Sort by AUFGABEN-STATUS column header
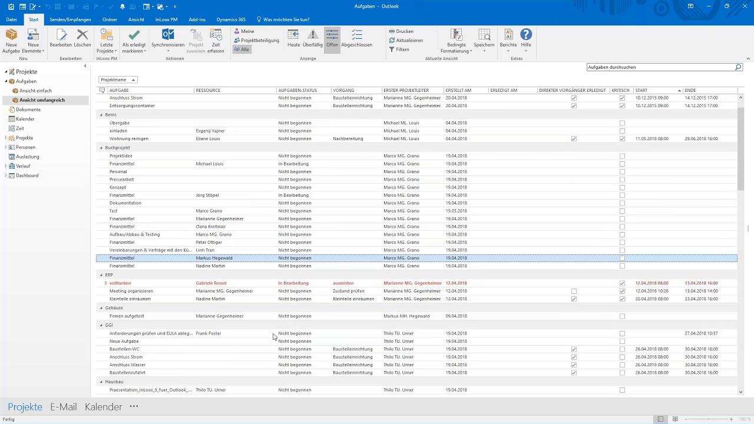 pyautogui.click(x=303, y=90)
